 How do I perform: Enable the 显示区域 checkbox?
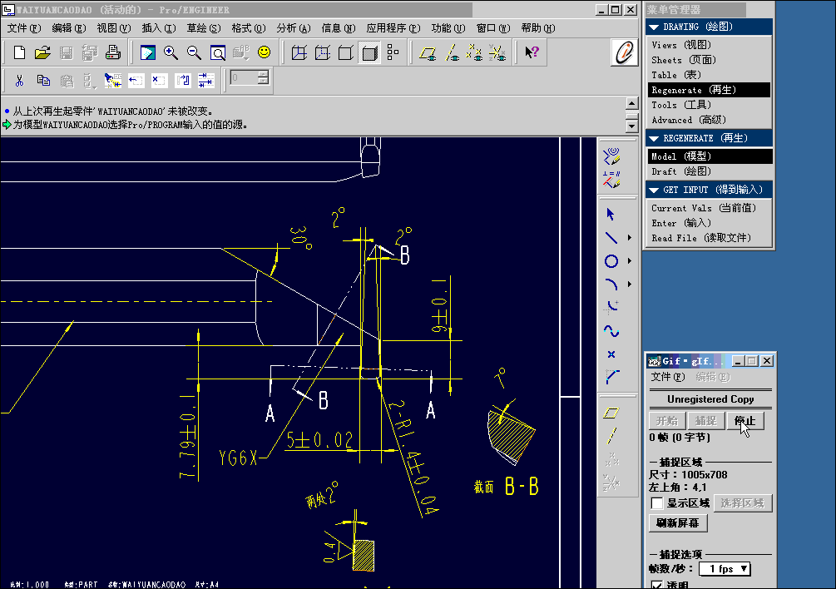pyautogui.click(x=657, y=503)
